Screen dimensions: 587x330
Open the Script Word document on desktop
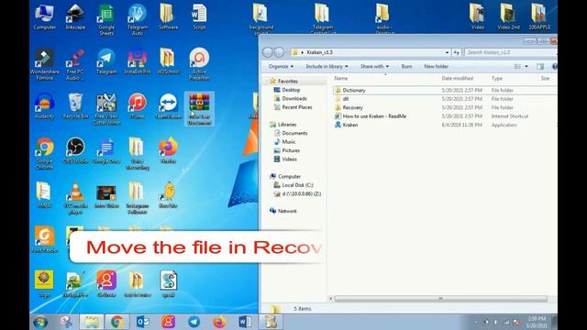point(199,17)
